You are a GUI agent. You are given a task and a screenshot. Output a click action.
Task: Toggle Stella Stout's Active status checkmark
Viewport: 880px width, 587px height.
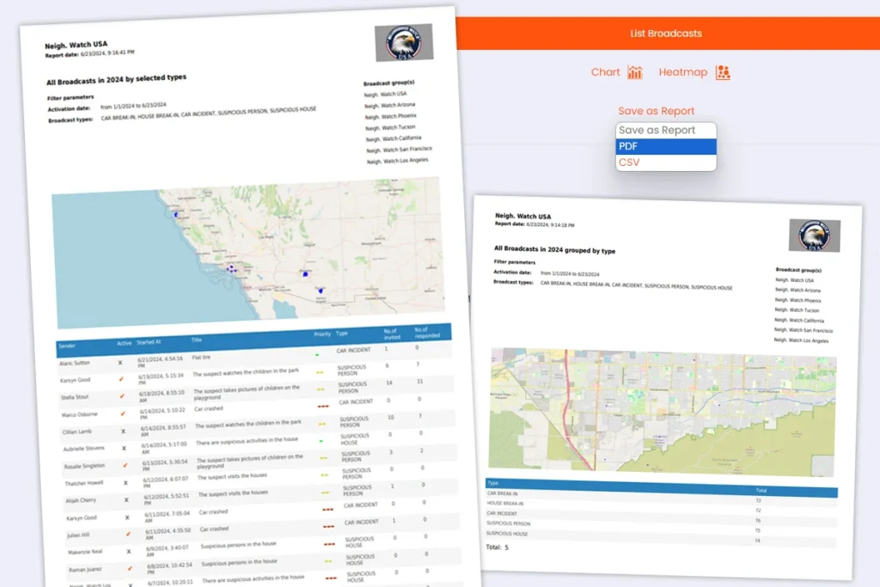tap(122, 396)
